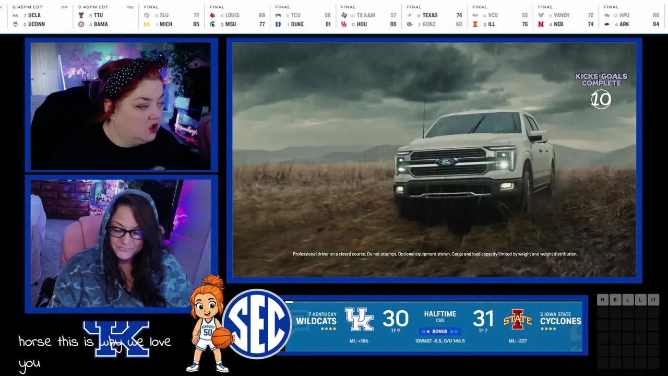Open the top webcam feed of the redhead streamer
Image resolution: width=668 pixels, height=376 pixels.
click(x=121, y=107)
